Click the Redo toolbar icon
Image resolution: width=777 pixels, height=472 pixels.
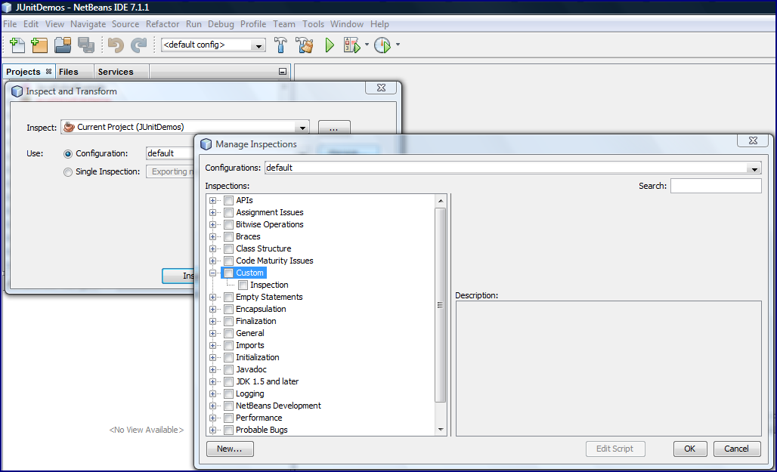(x=139, y=45)
